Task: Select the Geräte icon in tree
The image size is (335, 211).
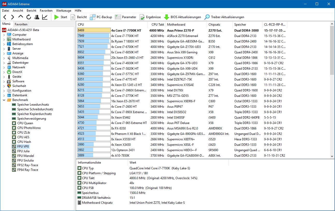Action: point(9,77)
